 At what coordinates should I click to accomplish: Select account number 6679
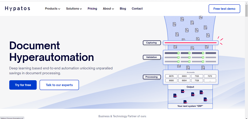tap(171, 76)
